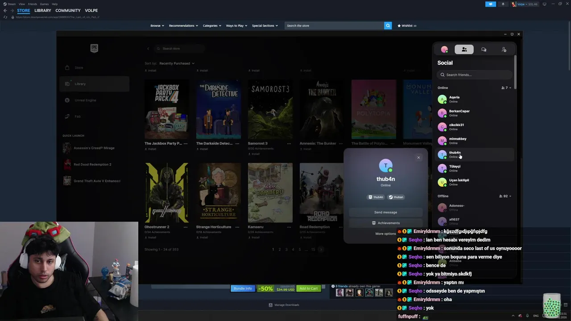The image size is (571, 321).
Task: Open Manage Downloads in Steam
Action: click(x=284, y=305)
